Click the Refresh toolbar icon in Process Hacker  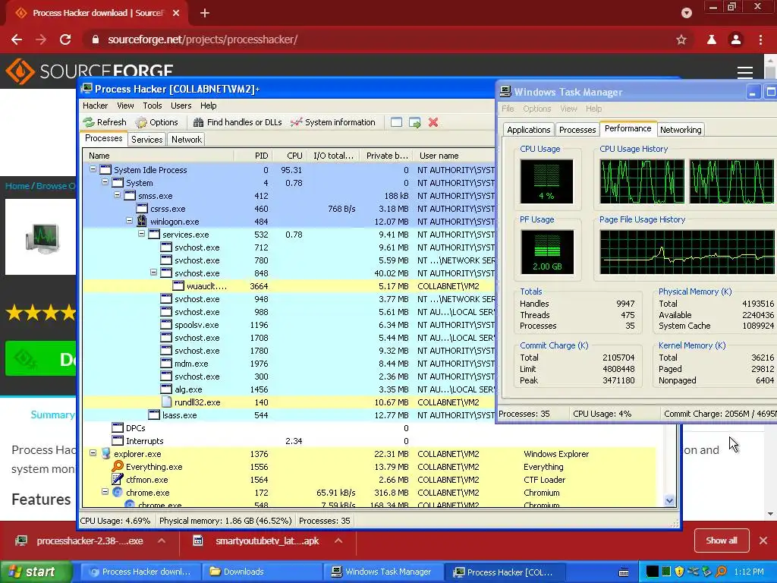click(x=89, y=122)
